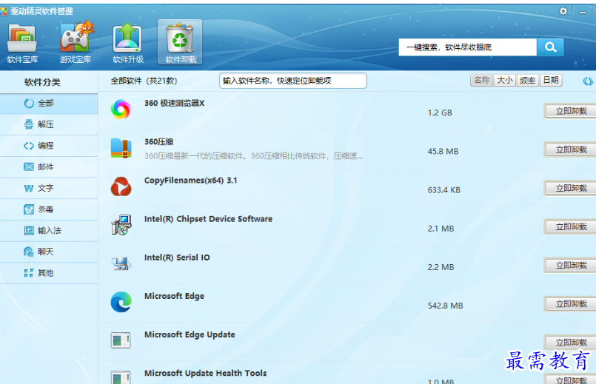This screenshot has height=384, width=596.
Task: Select the 全部 category in sidebar
Action: click(49, 104)
